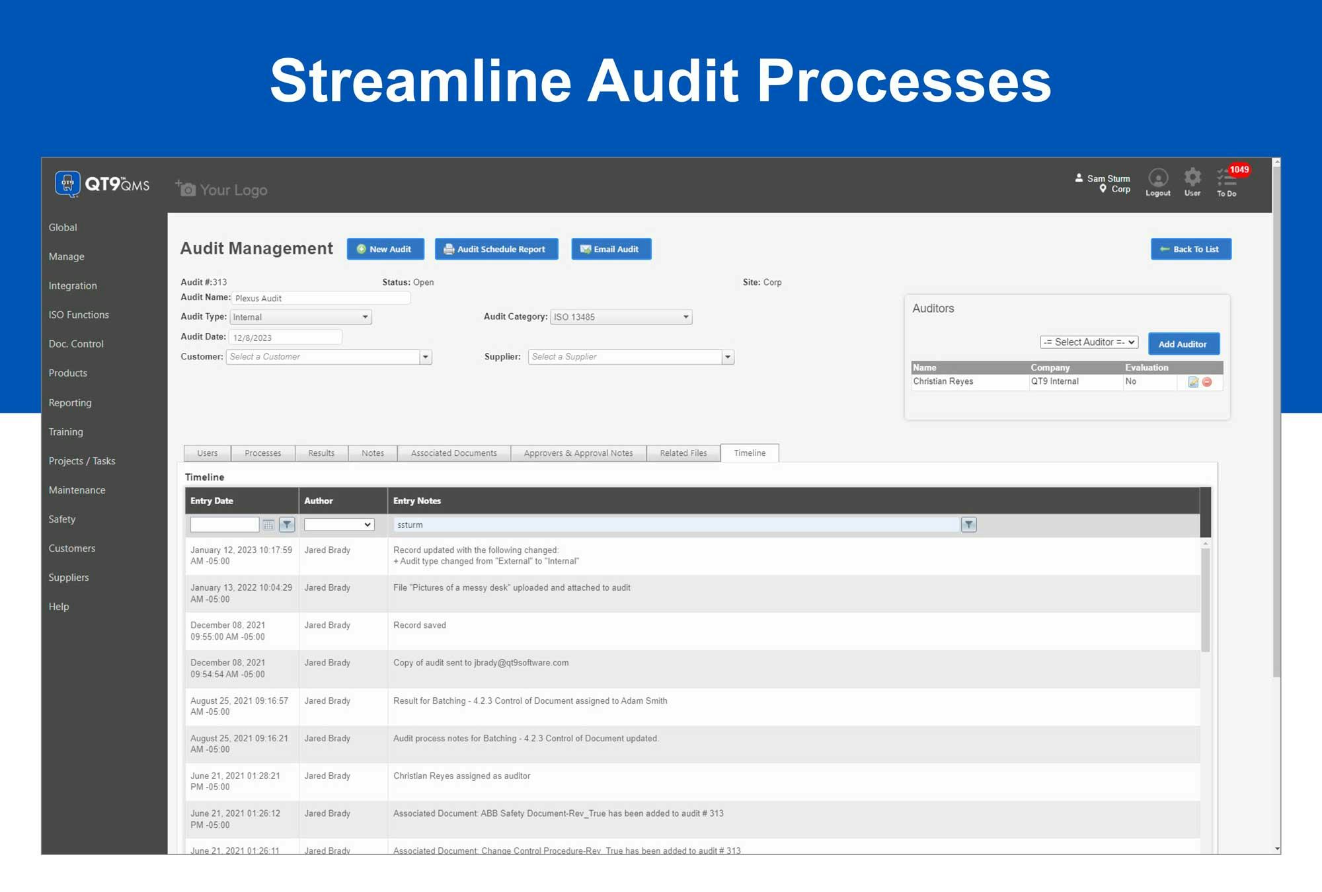Click the To Do notifications icon
Screen dimensions: 1322x892
pyautogui.click(x=1227, y=180)
